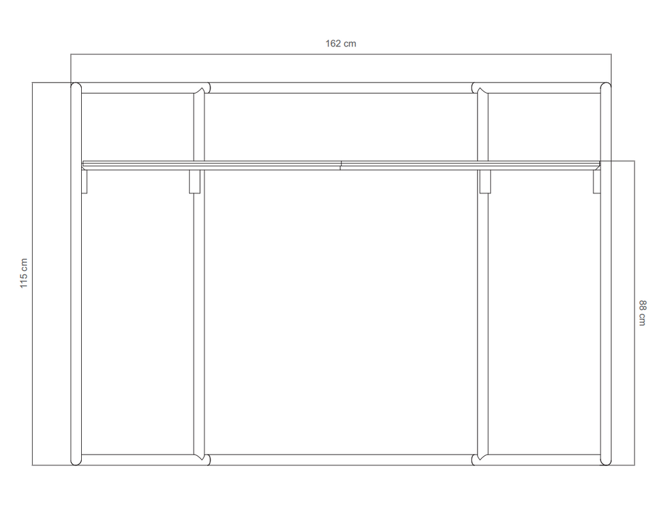Click the 88 cm shelf height label
This screenshot has width=670, height=505.
coord(643,313)
